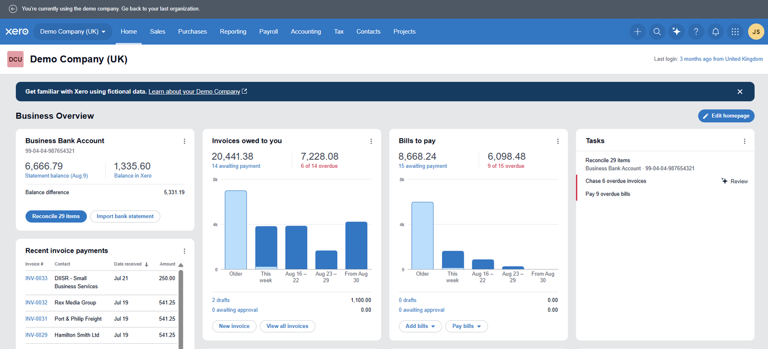This screenshot has width=768, height=349.
Task: Open invoice INV-0033
Action: coord(36,279)
